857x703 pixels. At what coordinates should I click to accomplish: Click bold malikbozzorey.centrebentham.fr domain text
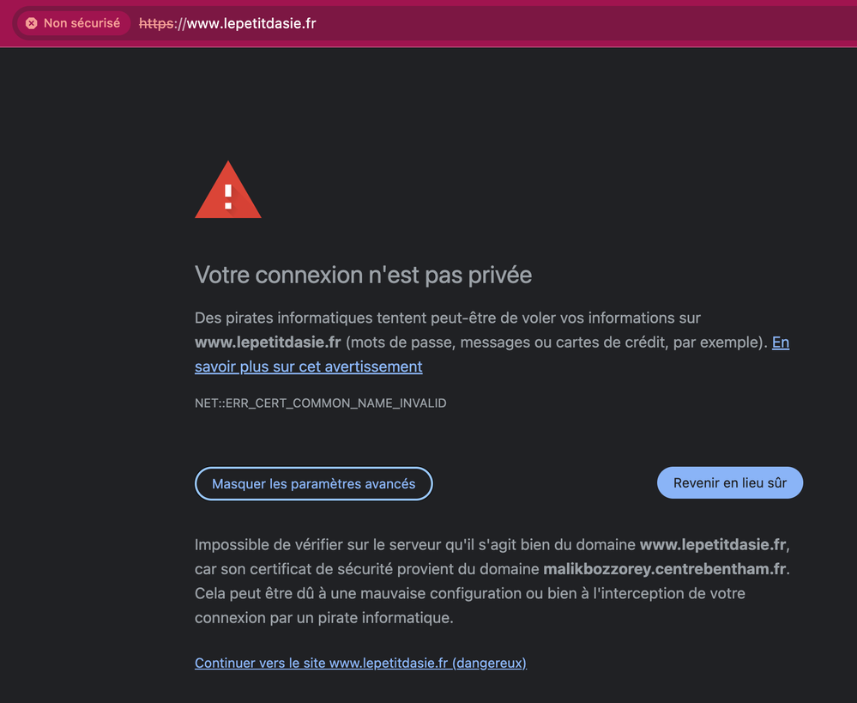tap(665, 569)
